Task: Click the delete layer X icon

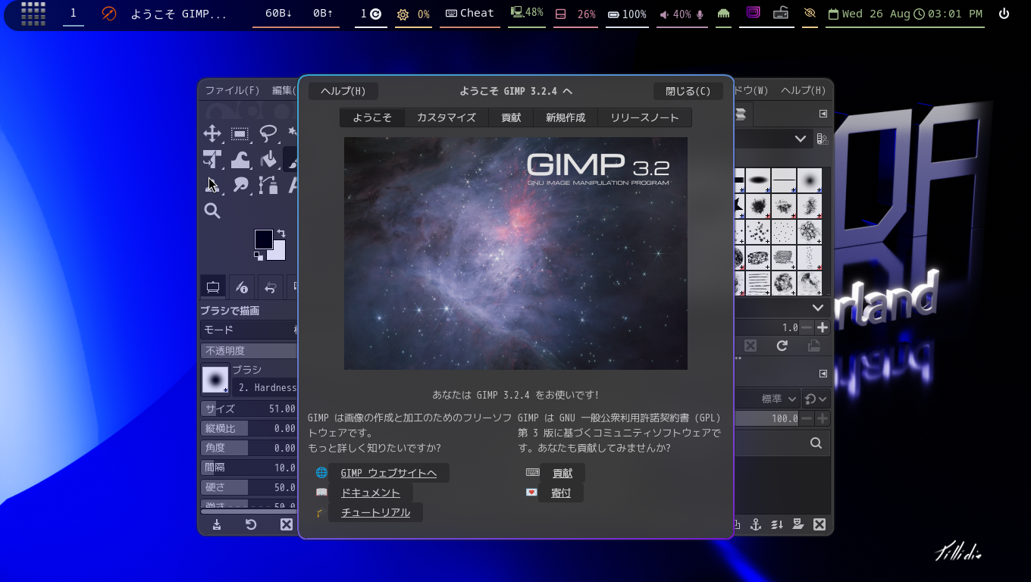Action: click(x=819, y=524)
